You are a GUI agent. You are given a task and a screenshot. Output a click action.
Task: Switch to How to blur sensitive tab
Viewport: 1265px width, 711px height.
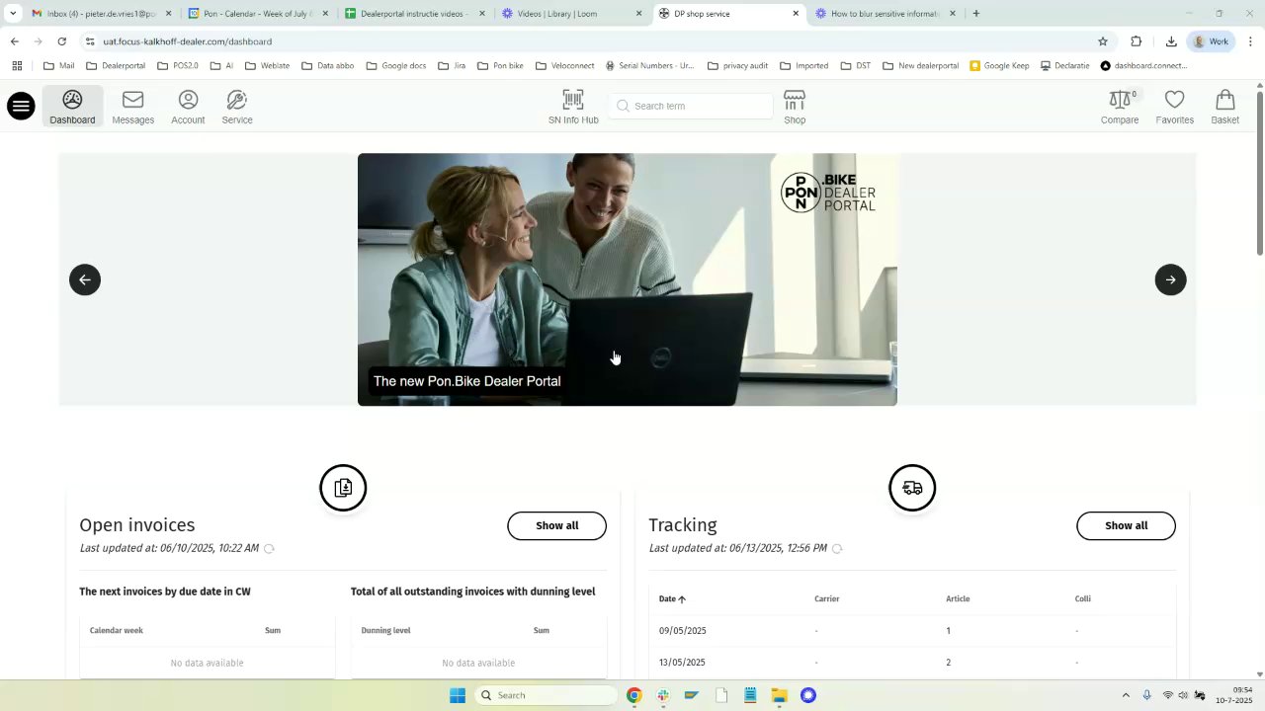point(885,14)
